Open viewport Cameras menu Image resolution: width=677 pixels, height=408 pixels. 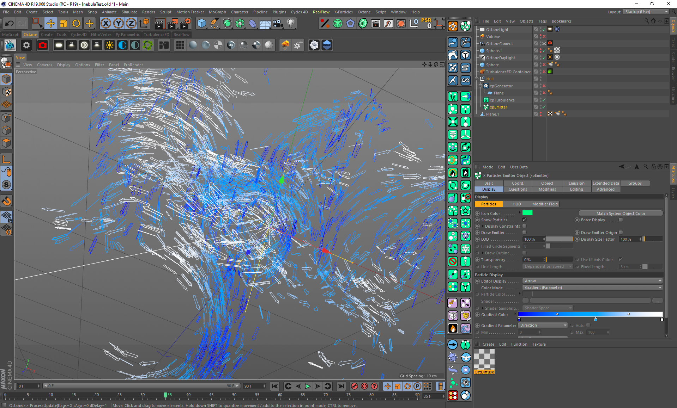click(x=44, y=65)
